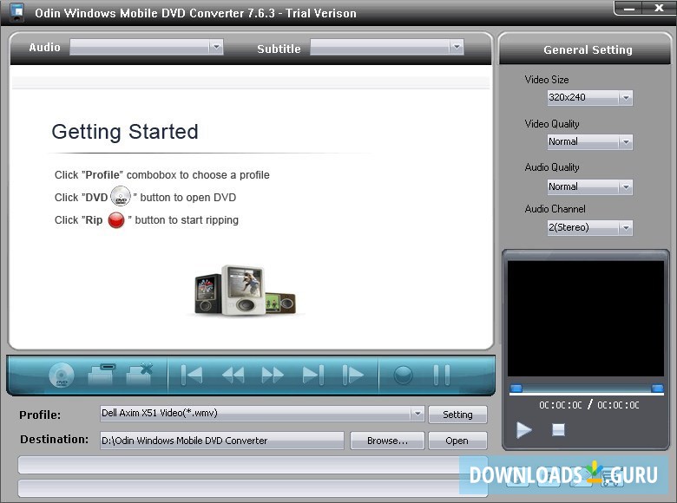
Task: Click the red Rip icon in Getting Started
Action: [116, 220]
